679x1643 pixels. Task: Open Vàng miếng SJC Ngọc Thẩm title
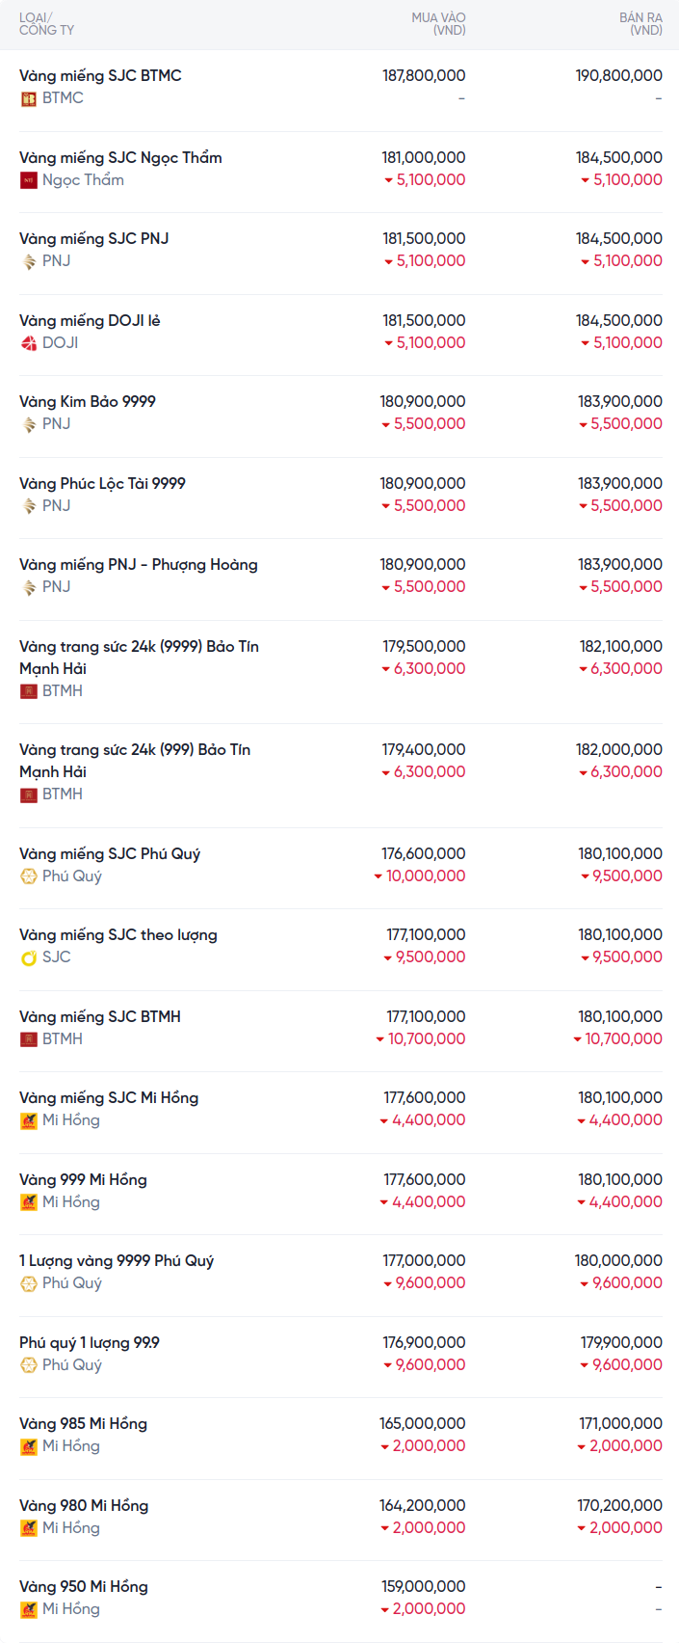click(120, 157)
